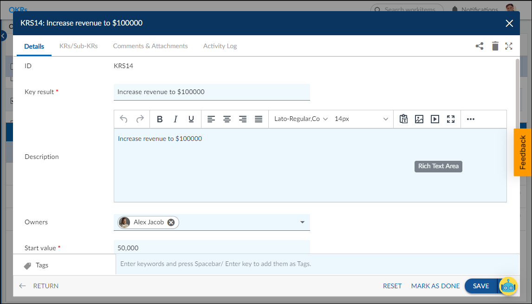This screenshot has width=532, height=304.
Task: Switch to the Comments & Attachments tab
Action: [x=150, y=46]
